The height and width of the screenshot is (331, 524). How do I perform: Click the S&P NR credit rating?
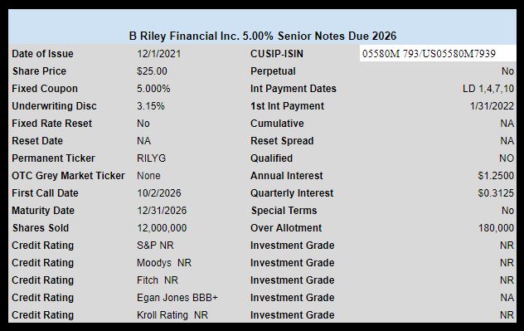tap(155, 245)
